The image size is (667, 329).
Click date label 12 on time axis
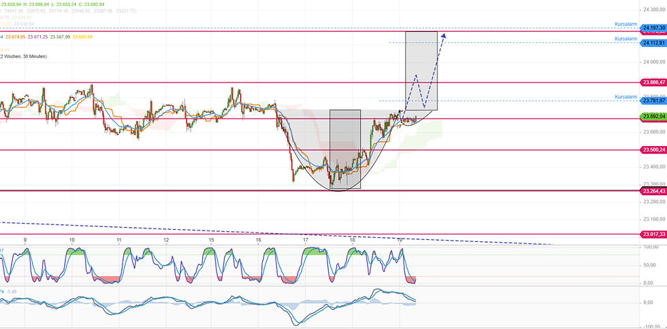click(x=166, y=240)
